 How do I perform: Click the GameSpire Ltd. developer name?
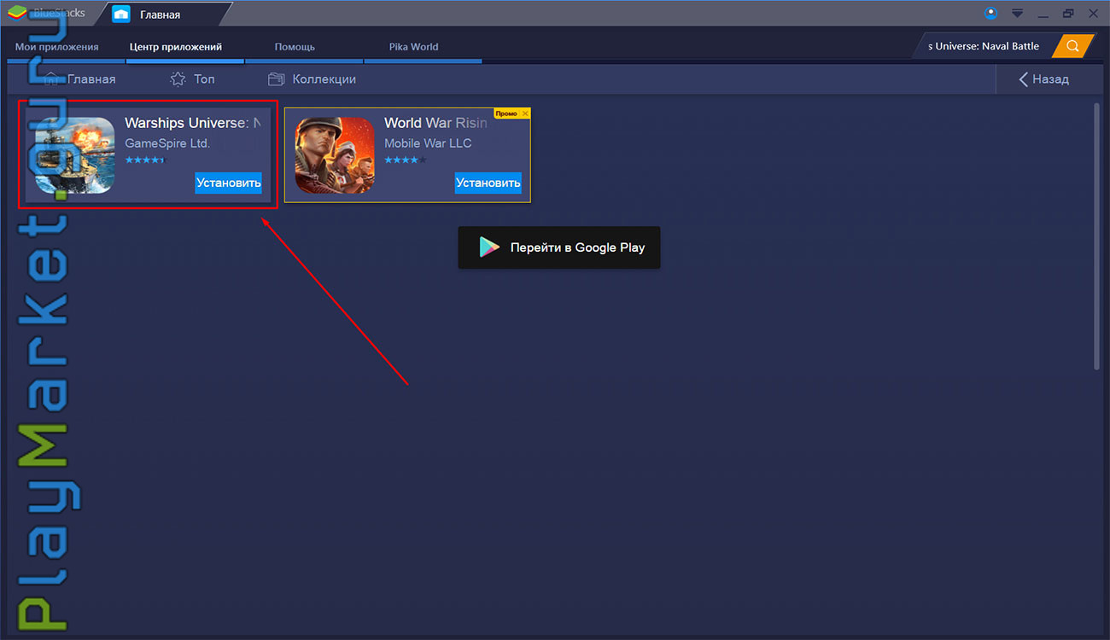click(x=167, y=143)
